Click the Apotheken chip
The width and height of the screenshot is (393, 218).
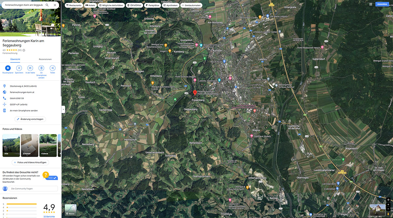(x=171, y=5)
